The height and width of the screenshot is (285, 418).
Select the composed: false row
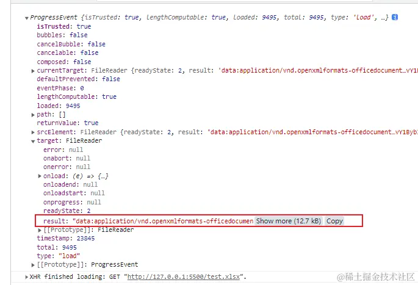click(64, 62)
